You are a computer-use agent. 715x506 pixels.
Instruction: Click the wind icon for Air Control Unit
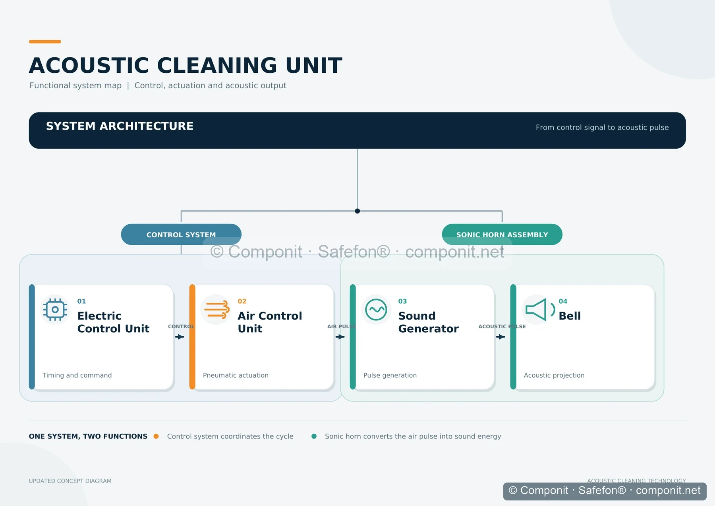(216, 310)
